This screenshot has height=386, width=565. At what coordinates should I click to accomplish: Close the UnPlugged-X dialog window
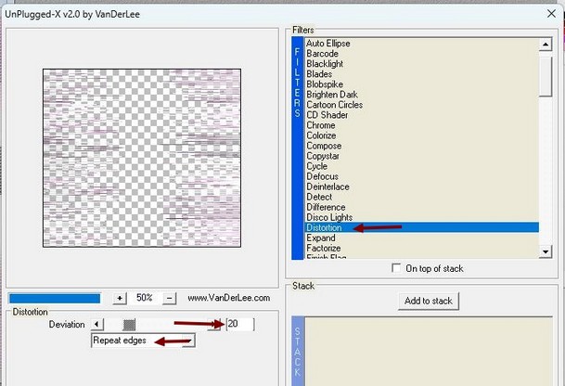tap(551, 14)
